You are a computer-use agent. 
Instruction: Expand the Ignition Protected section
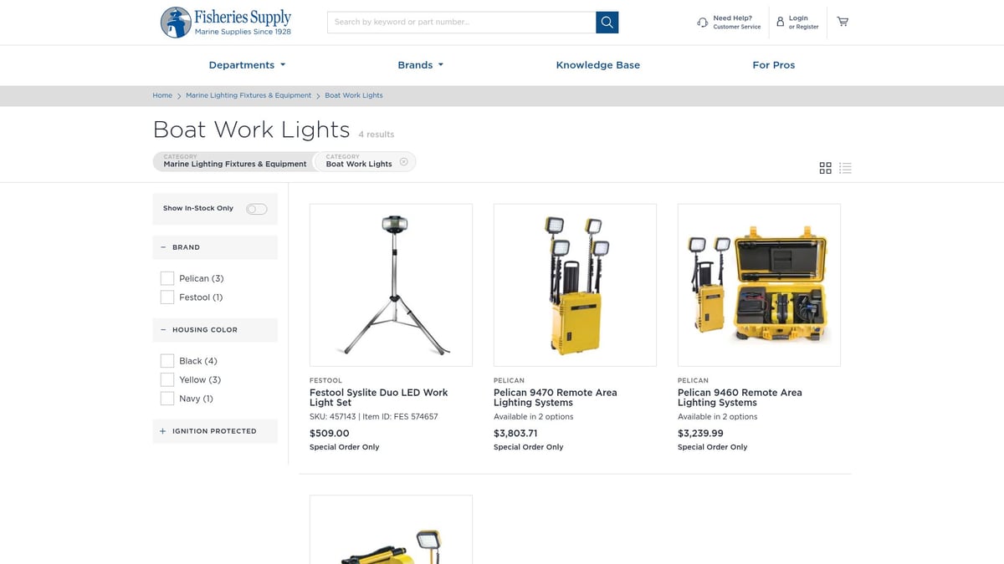(162, 431)
